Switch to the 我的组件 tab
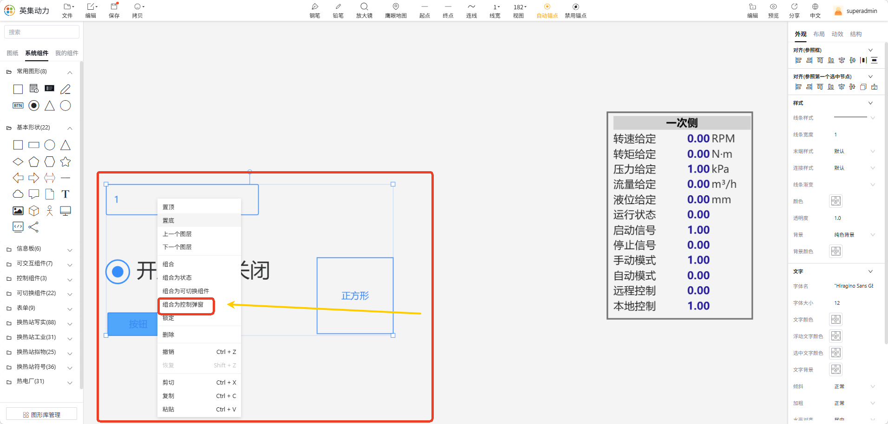 (66, 53)
